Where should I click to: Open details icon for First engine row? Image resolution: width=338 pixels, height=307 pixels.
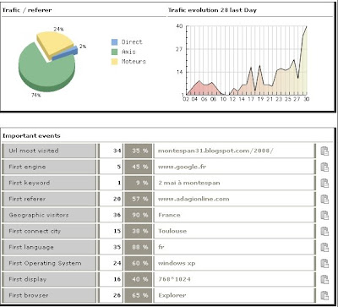click(x=324, y=167)
